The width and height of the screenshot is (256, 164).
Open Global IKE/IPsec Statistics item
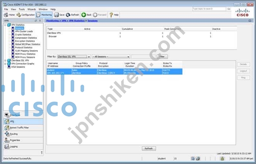click(x=28, y=44)
